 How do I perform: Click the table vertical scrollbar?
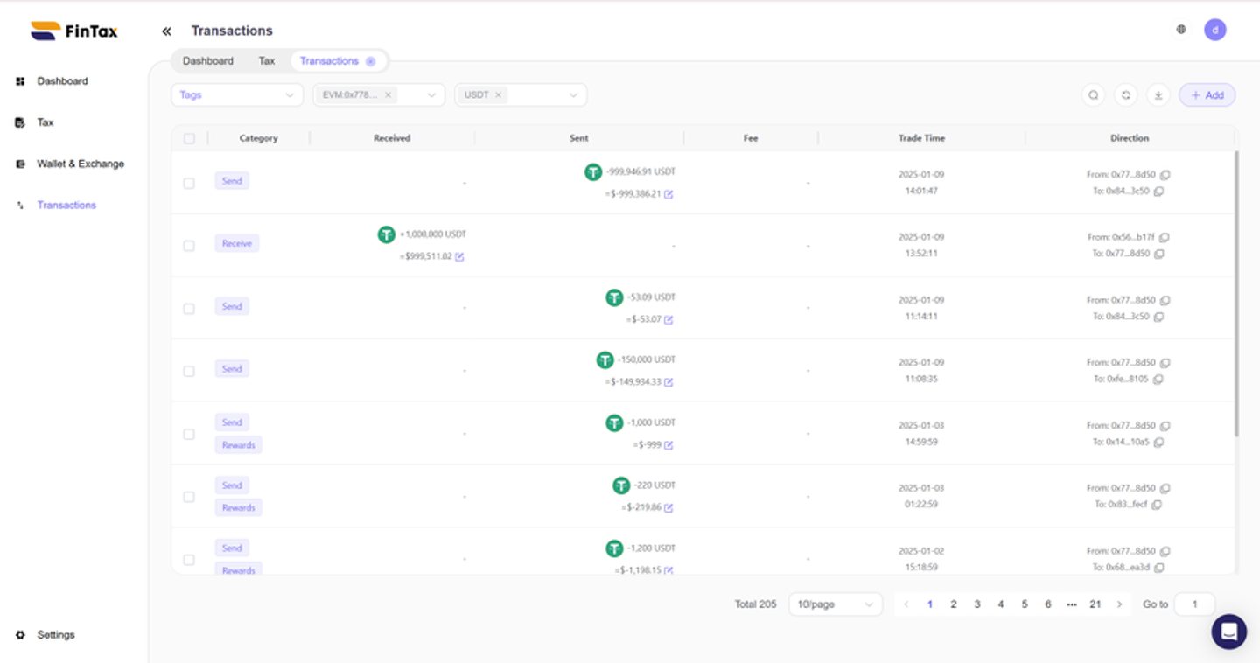[1236, 293]
